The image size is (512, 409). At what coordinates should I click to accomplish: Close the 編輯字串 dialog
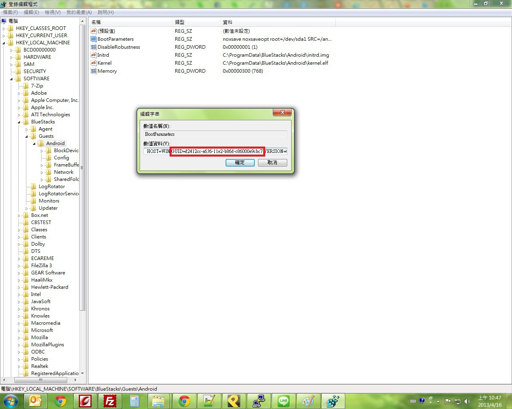pyautogui.click(x=282, y=113)
